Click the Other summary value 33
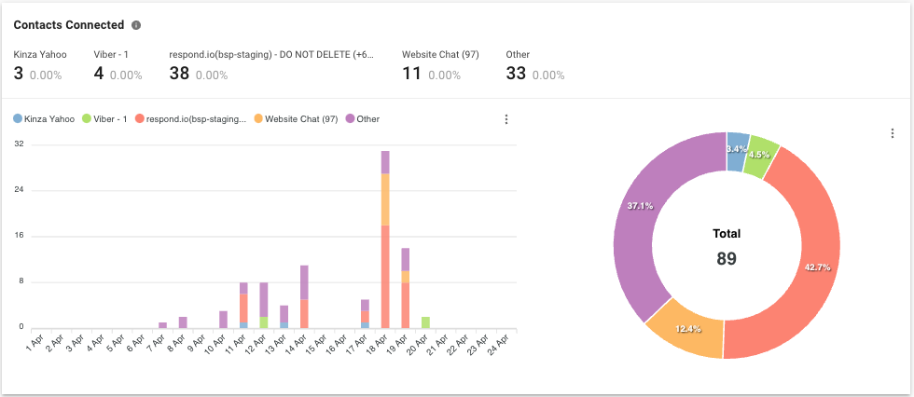The image size is (914, 397). 515,74
